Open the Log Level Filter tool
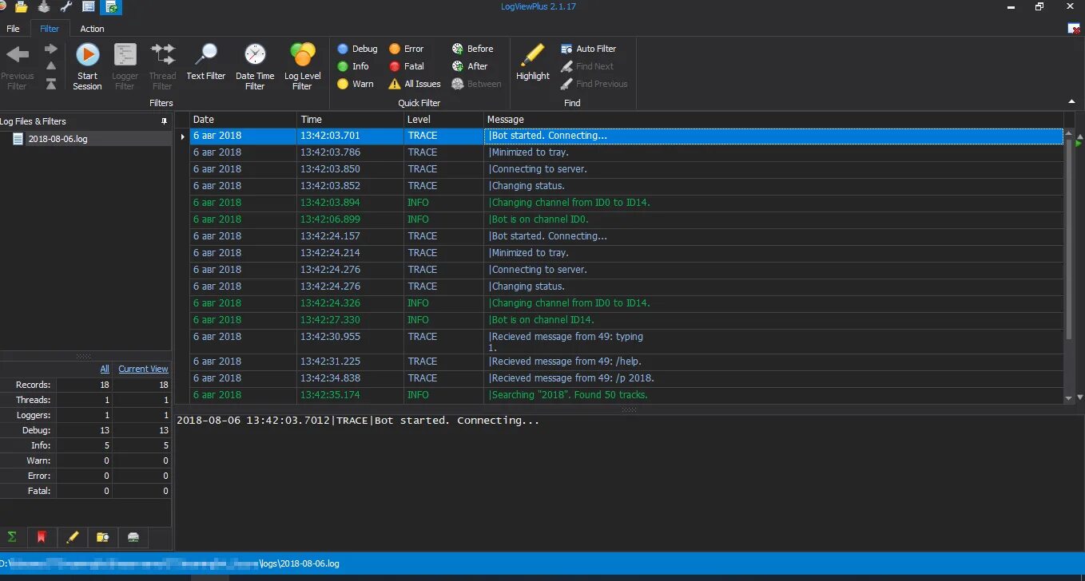 pyautogui.click(x=302, y=66)
